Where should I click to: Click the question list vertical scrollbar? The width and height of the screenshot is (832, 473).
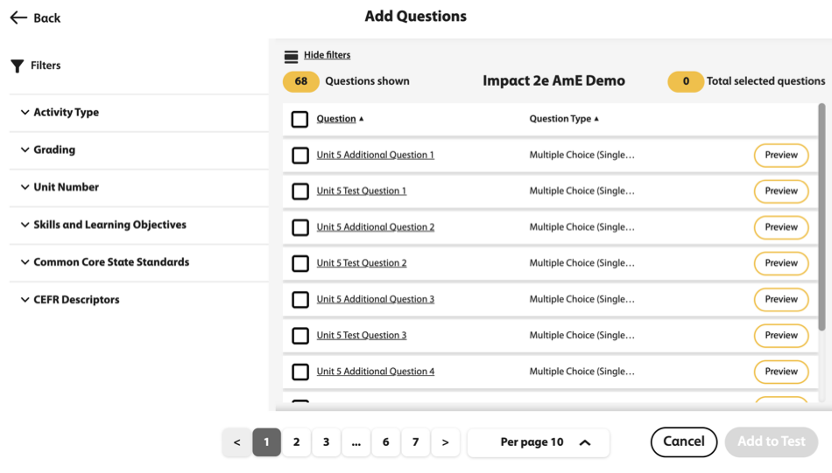(x=821, y=219)
